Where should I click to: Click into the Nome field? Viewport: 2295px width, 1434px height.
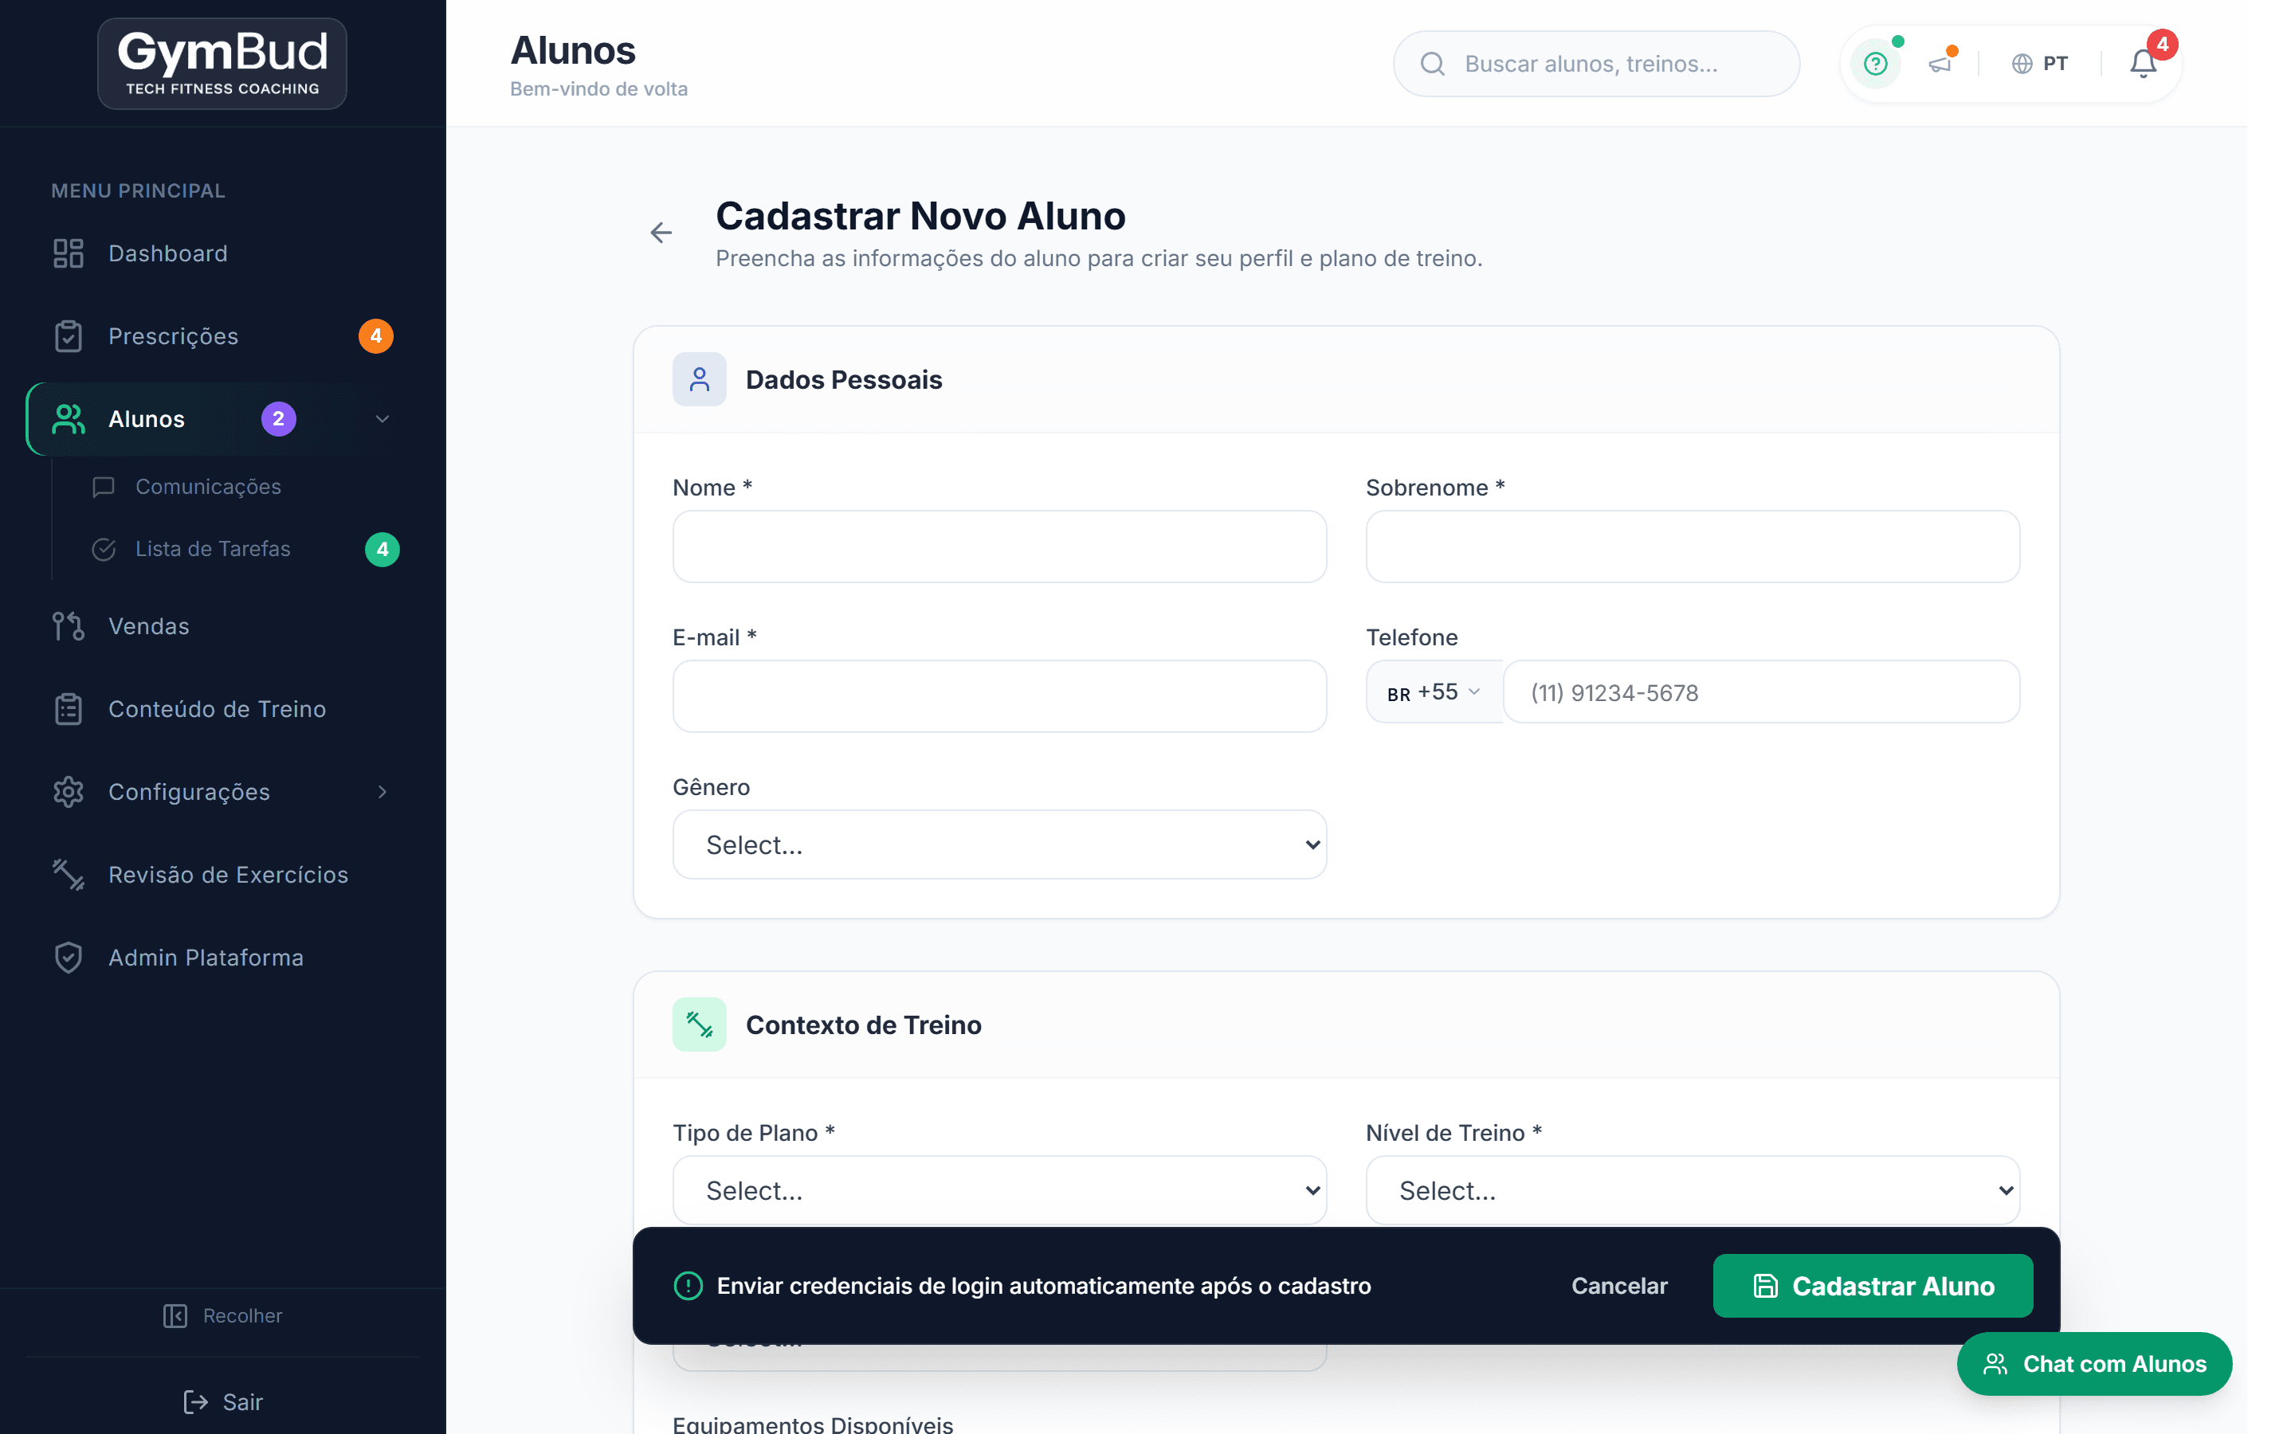click(x=999, y=547)
